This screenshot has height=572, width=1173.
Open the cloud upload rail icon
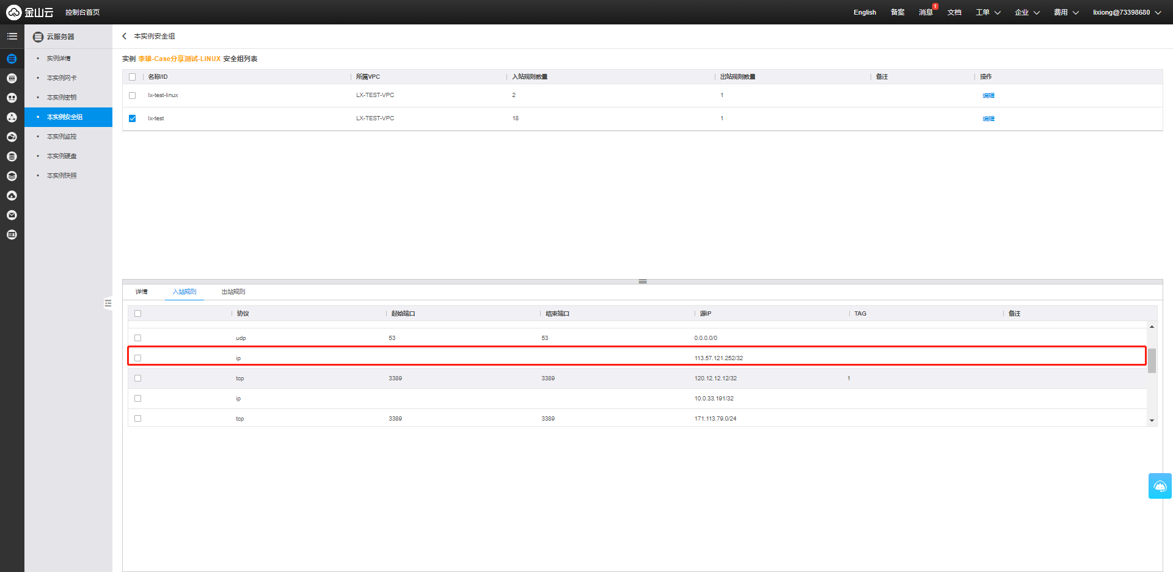click(12, 195)
